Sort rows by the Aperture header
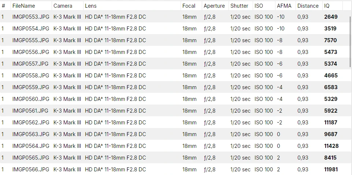Screen dimensions: 352x175 pos(214,6)
